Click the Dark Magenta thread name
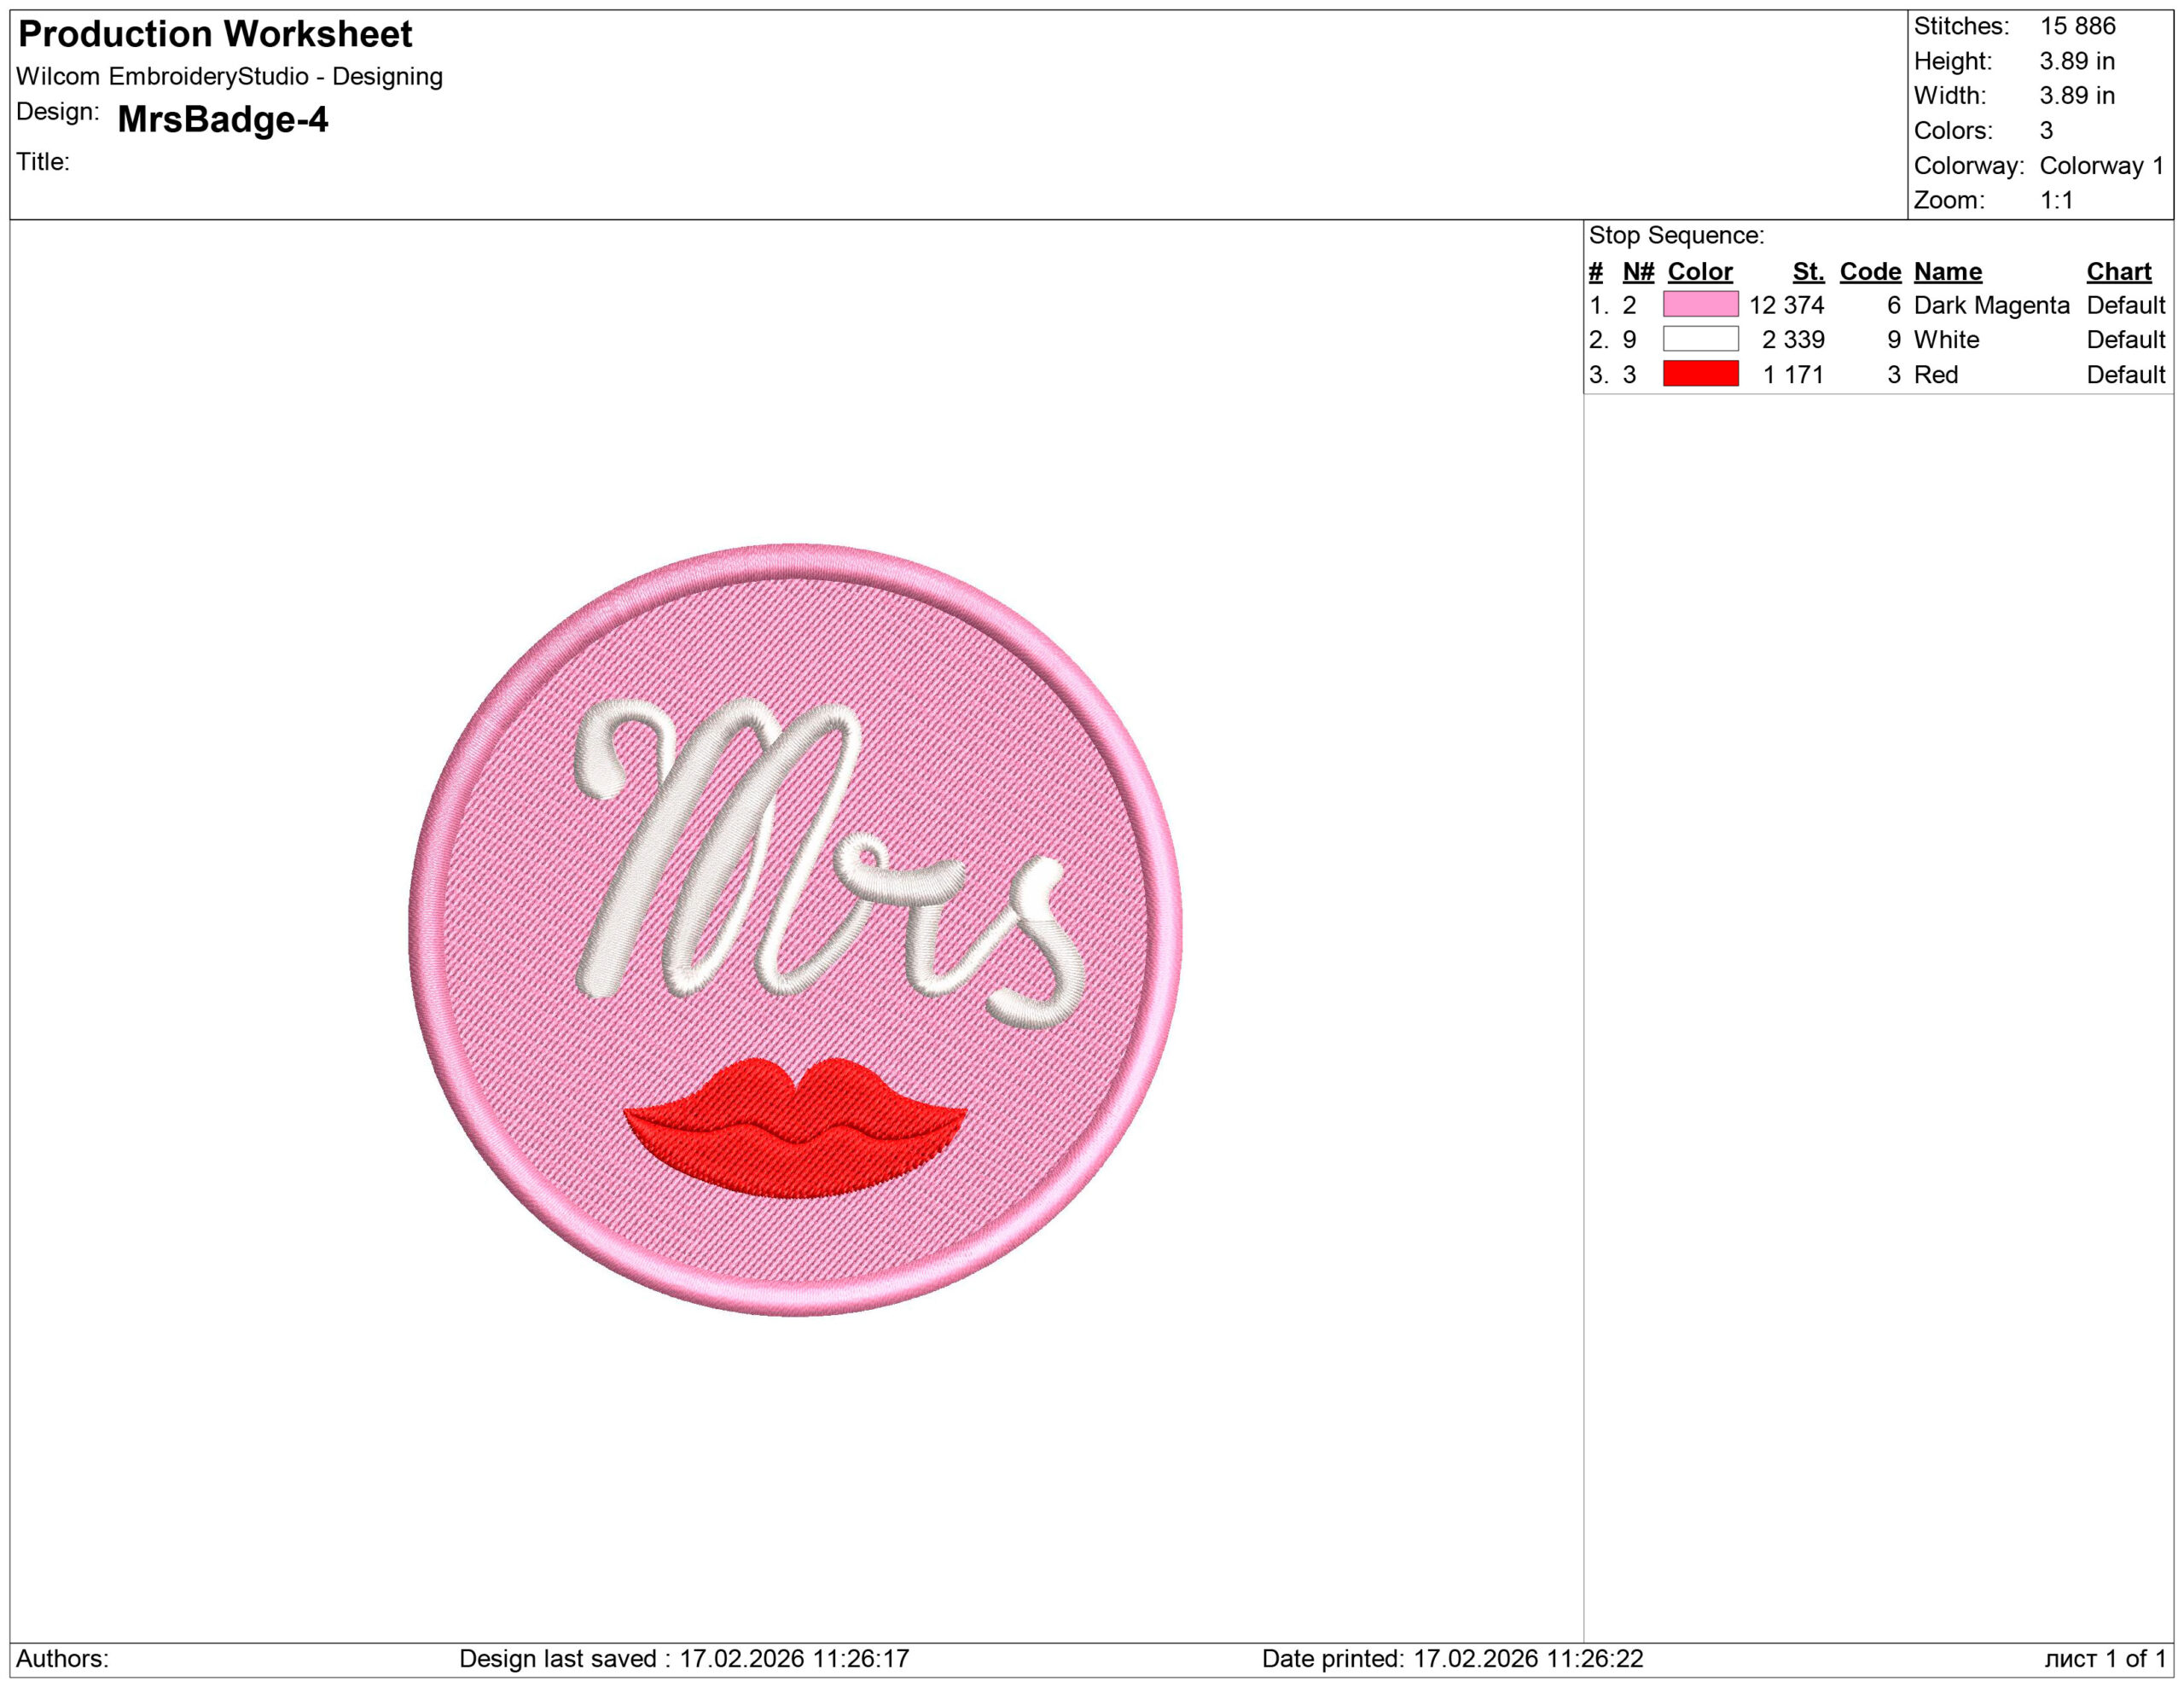 point(1991,305)
